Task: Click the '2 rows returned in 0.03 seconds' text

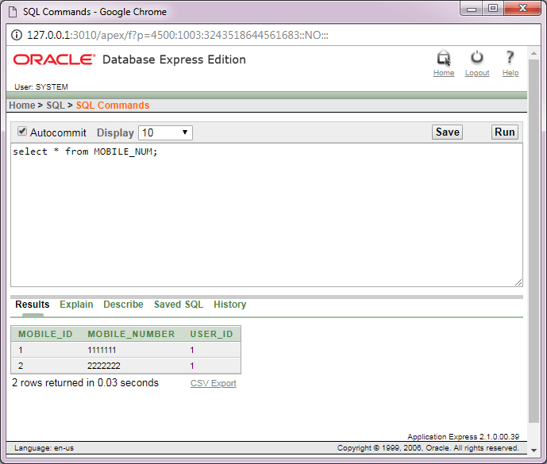Action: click(85, 383)
